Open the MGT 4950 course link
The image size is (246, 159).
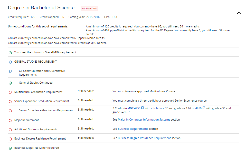[134, 108]
